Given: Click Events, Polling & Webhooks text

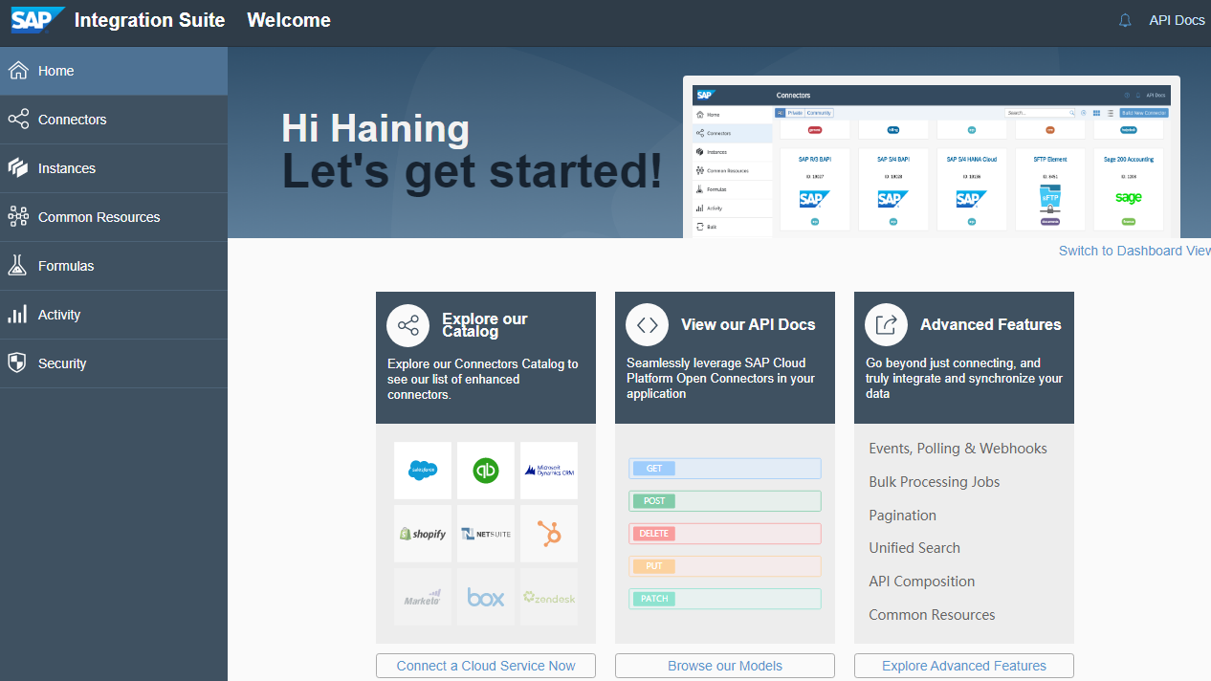Looking at the screenshot, I should 958,449.
